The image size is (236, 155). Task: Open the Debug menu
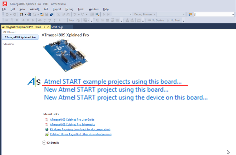click(69, 9)
